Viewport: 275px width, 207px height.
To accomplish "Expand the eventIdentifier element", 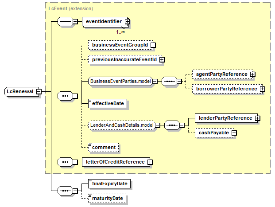I will click(128, 21).
